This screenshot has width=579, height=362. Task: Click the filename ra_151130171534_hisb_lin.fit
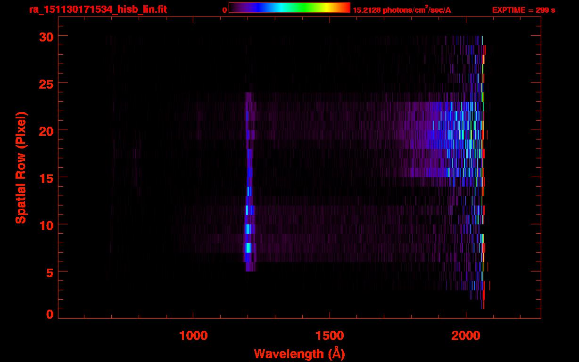pos(98,9)
